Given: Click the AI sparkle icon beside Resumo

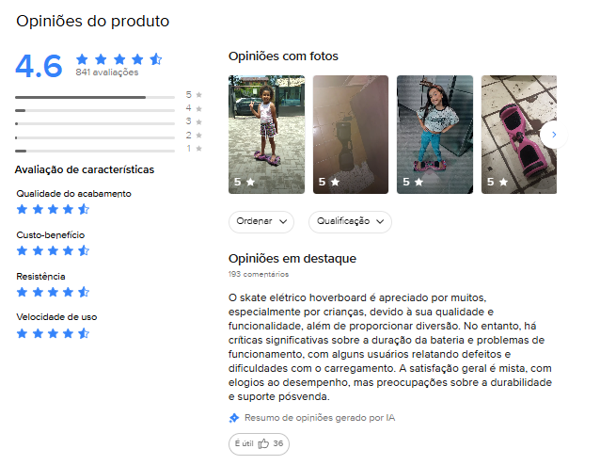Looking at the screenshot, I should click(234, 418).
